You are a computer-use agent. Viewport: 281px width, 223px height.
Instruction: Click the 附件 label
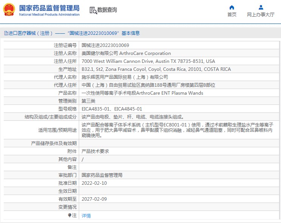pyautogui.click(x=72, y=151)
